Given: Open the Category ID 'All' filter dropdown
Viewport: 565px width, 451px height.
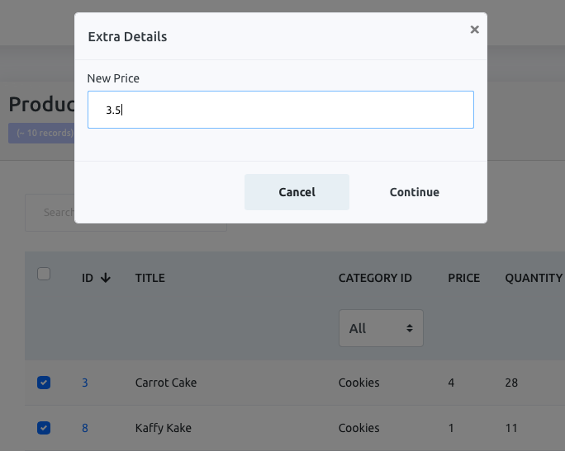Looking at the screenshot, I should coord(381,328).
